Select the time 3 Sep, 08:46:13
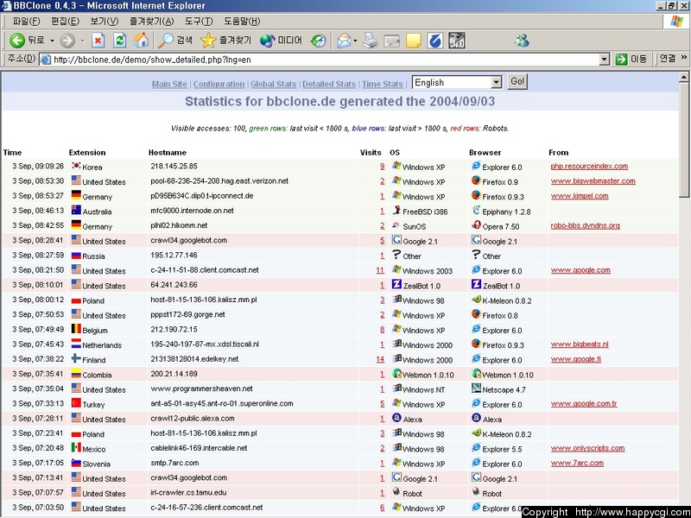The height and width of the screenshot is (518, 691). tap(38, 211)
